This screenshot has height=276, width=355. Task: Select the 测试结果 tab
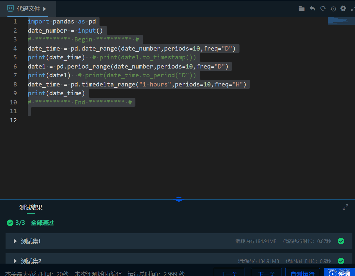31,207
